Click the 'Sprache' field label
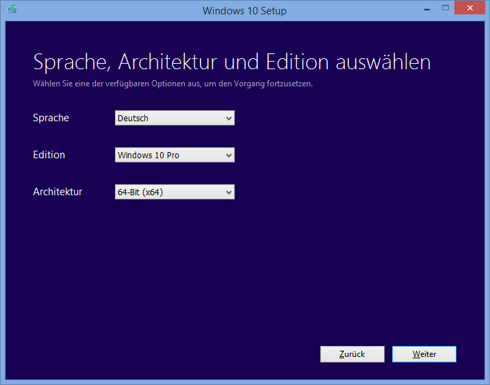490x385 pixels. tap(51, 118)
